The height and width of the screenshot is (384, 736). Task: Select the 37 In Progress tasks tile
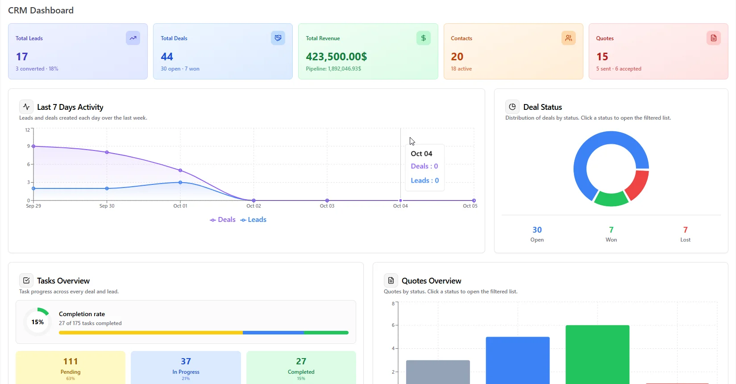click(x=186, y=367)
